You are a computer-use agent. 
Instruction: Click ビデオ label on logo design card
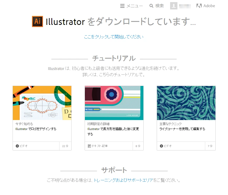[x=23, y=146]
